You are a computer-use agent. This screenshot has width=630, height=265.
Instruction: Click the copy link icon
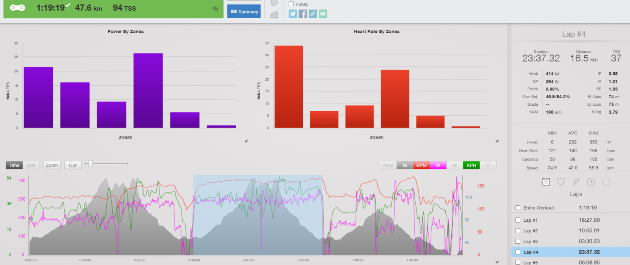click(313, 14)
